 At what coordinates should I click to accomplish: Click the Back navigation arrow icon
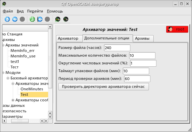pyautogui.click(x=15, y=19)
